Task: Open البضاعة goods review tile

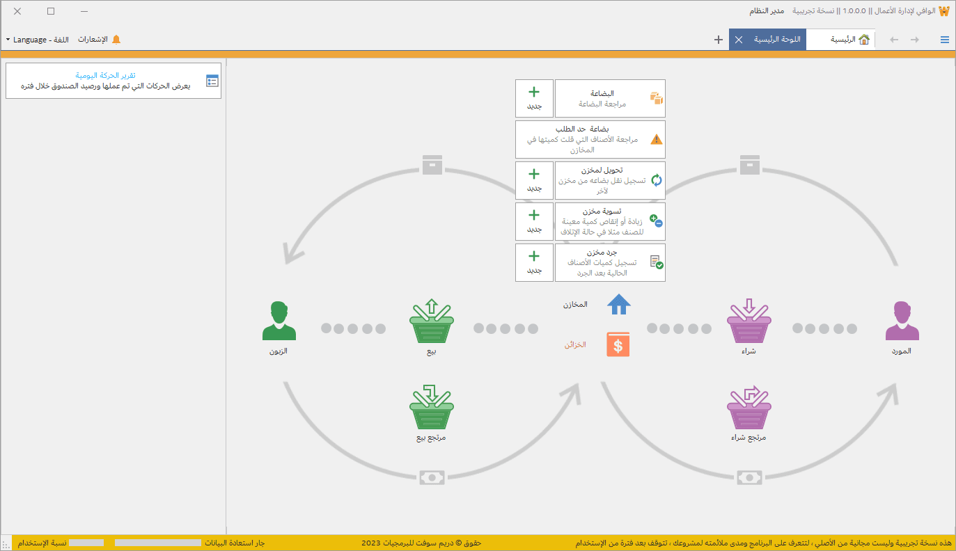Action: point(610,98)
